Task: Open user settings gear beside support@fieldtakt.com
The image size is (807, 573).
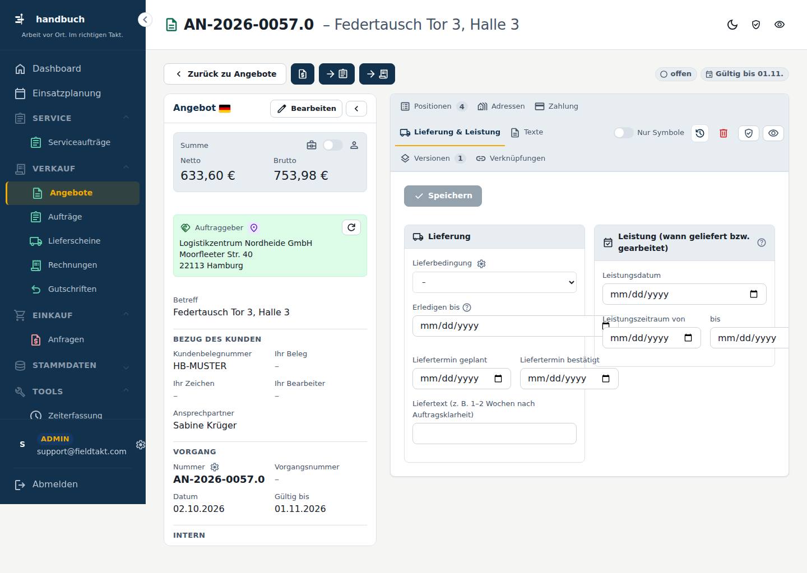Action: (141, 445)
